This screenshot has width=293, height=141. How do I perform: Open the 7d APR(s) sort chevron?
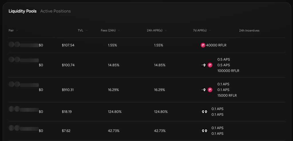point(210,30)
